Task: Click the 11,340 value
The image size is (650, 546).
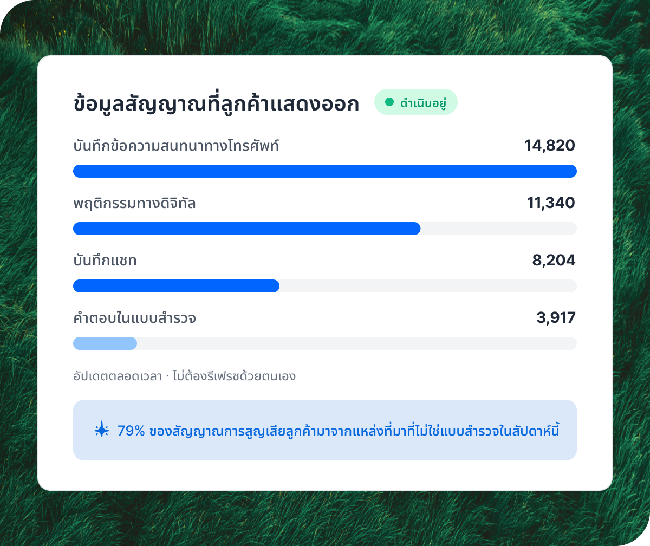Action: coord(551,203)
